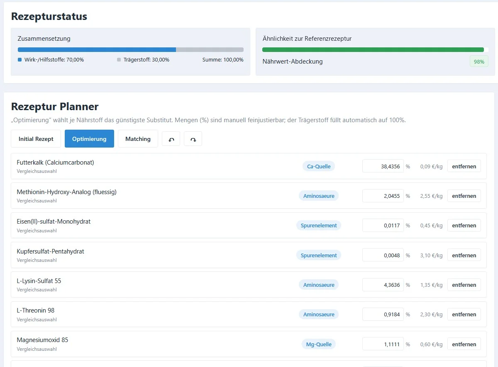Click the Zusammensetzung composition progress bar
The image size is (498, 367).
click(130, 49)
